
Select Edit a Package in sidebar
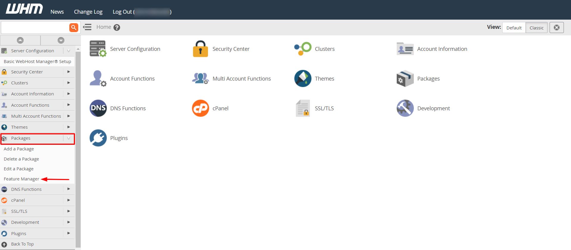(18, 169)
